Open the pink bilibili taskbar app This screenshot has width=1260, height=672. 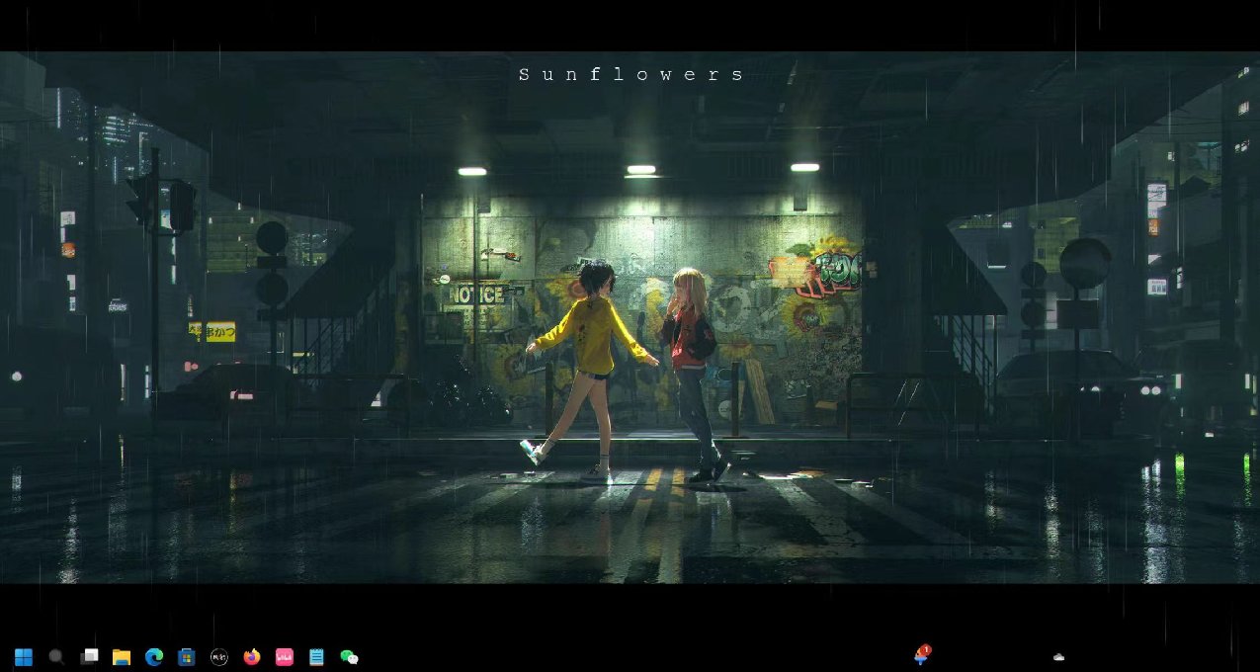click(x=285, y=657)
